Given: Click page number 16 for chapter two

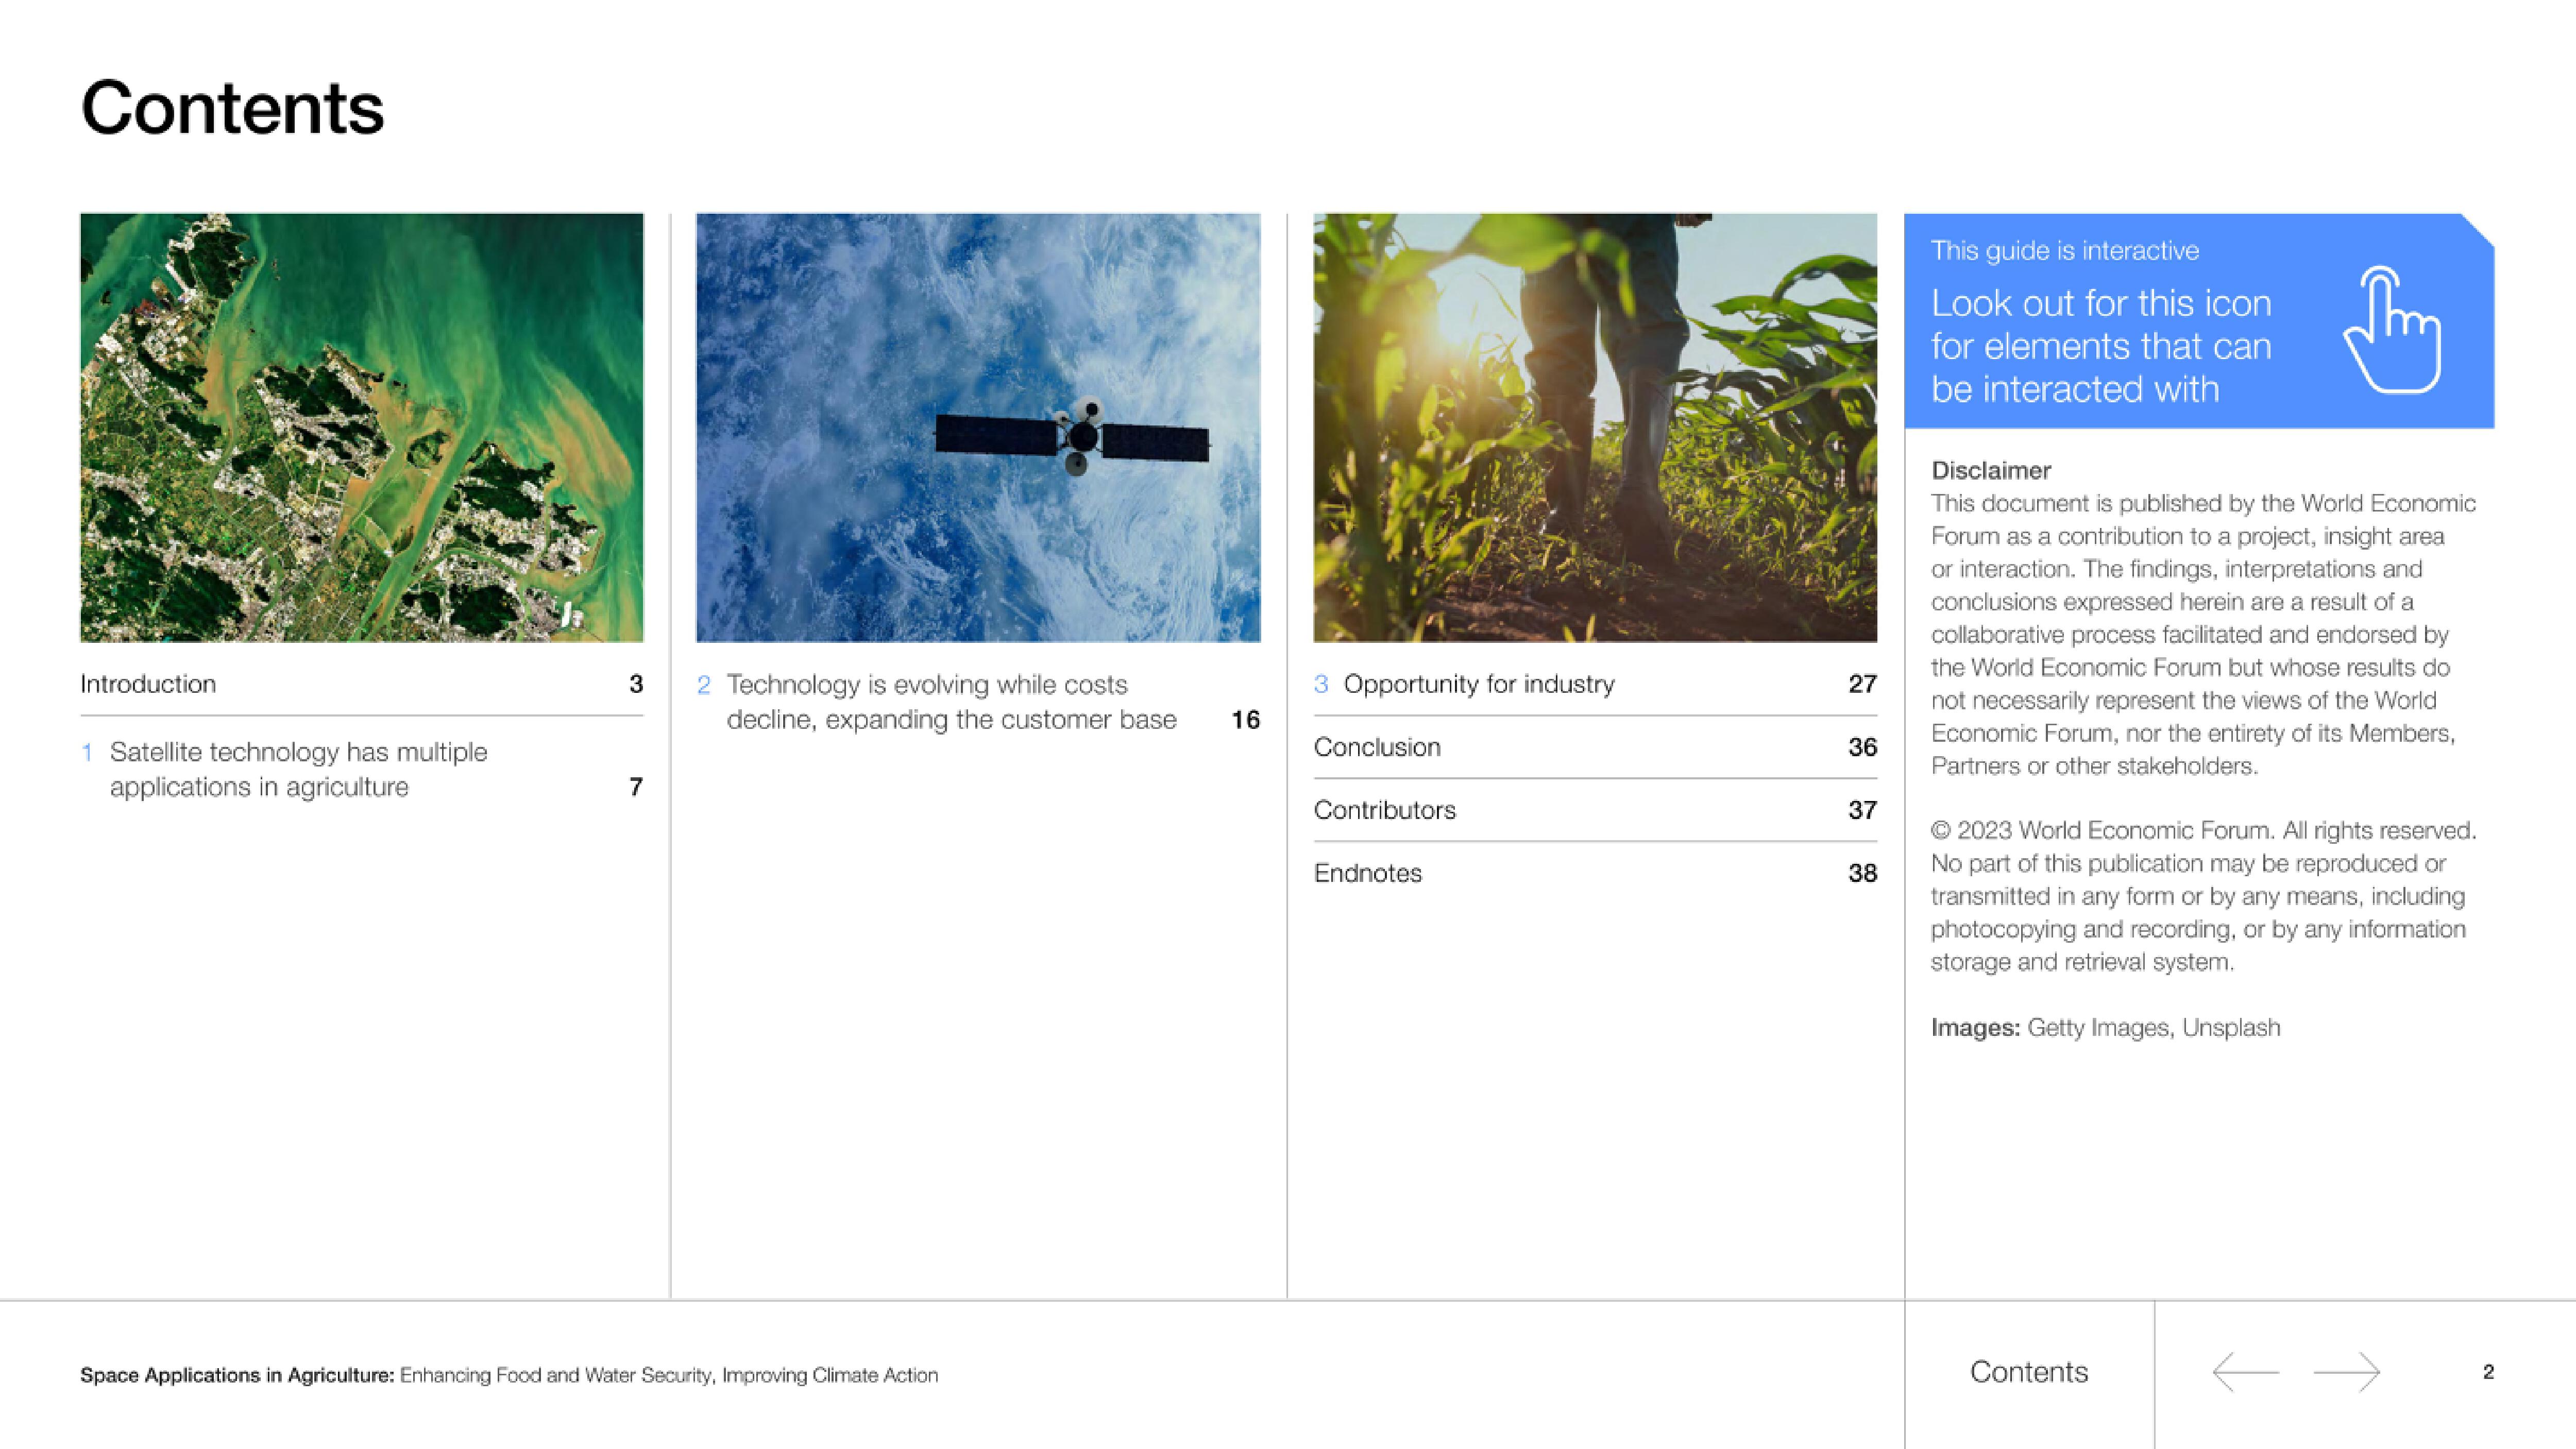Looking at the screenshot, I should (1245, 720).
